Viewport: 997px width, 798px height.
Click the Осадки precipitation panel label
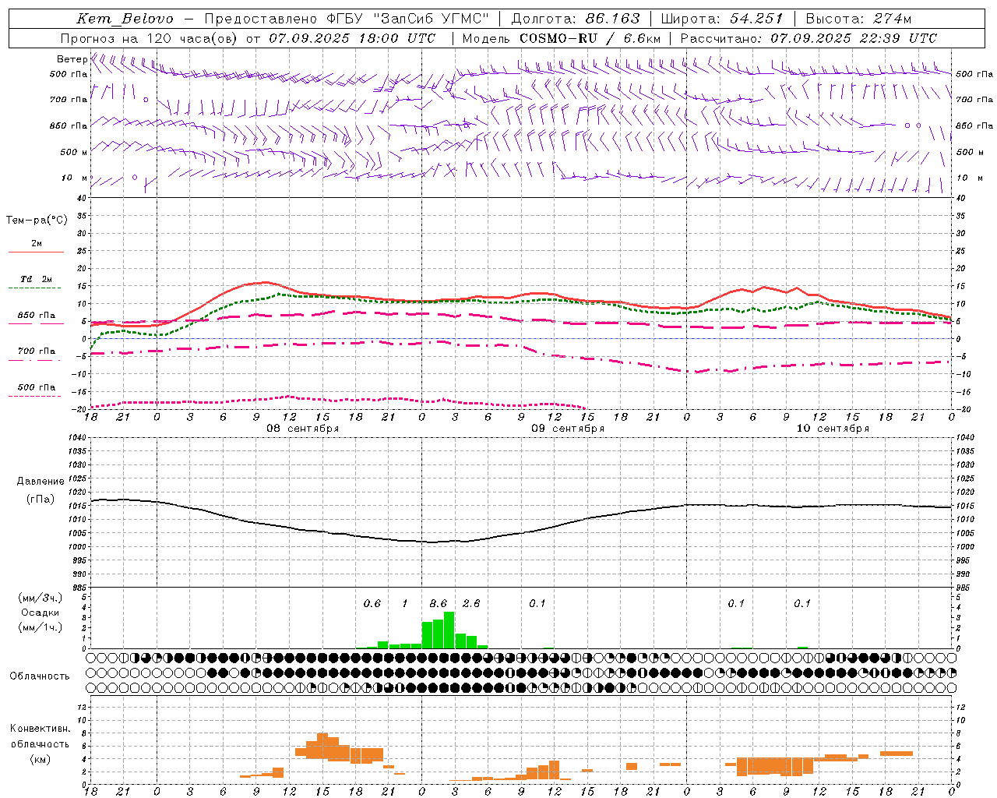(40, 613)
